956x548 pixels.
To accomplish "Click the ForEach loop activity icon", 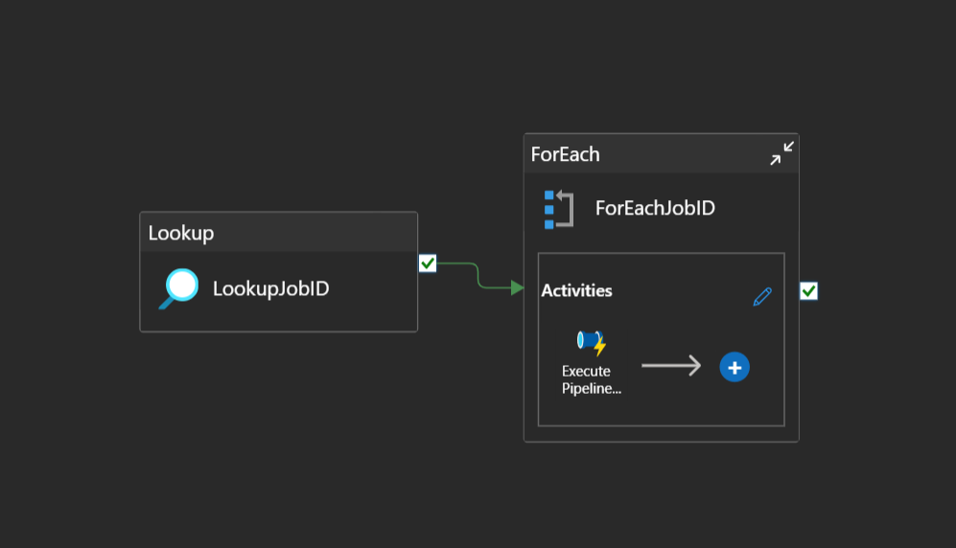I will click(x=558, y=209).
